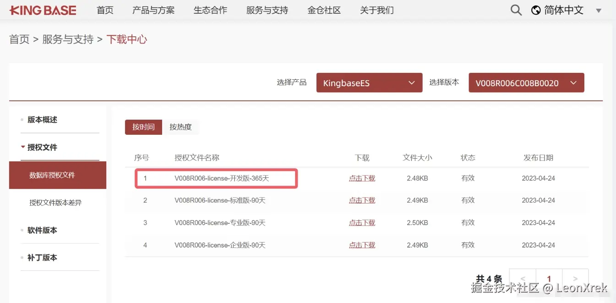Open the V008R006C008B0020 version dropdown
The image size is (616, 303).
(x=526, y=83)
